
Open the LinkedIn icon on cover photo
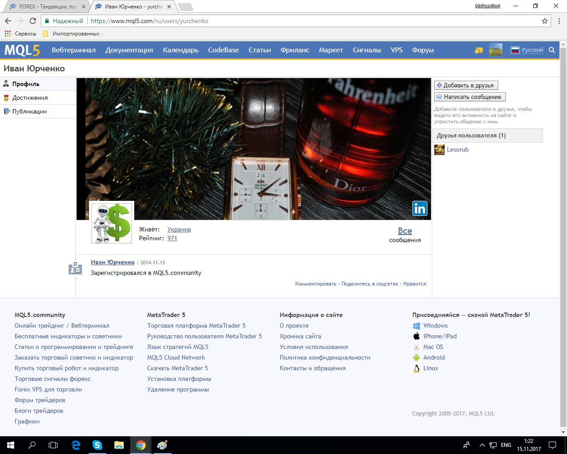pyautogui.click(x=419, y=208)
